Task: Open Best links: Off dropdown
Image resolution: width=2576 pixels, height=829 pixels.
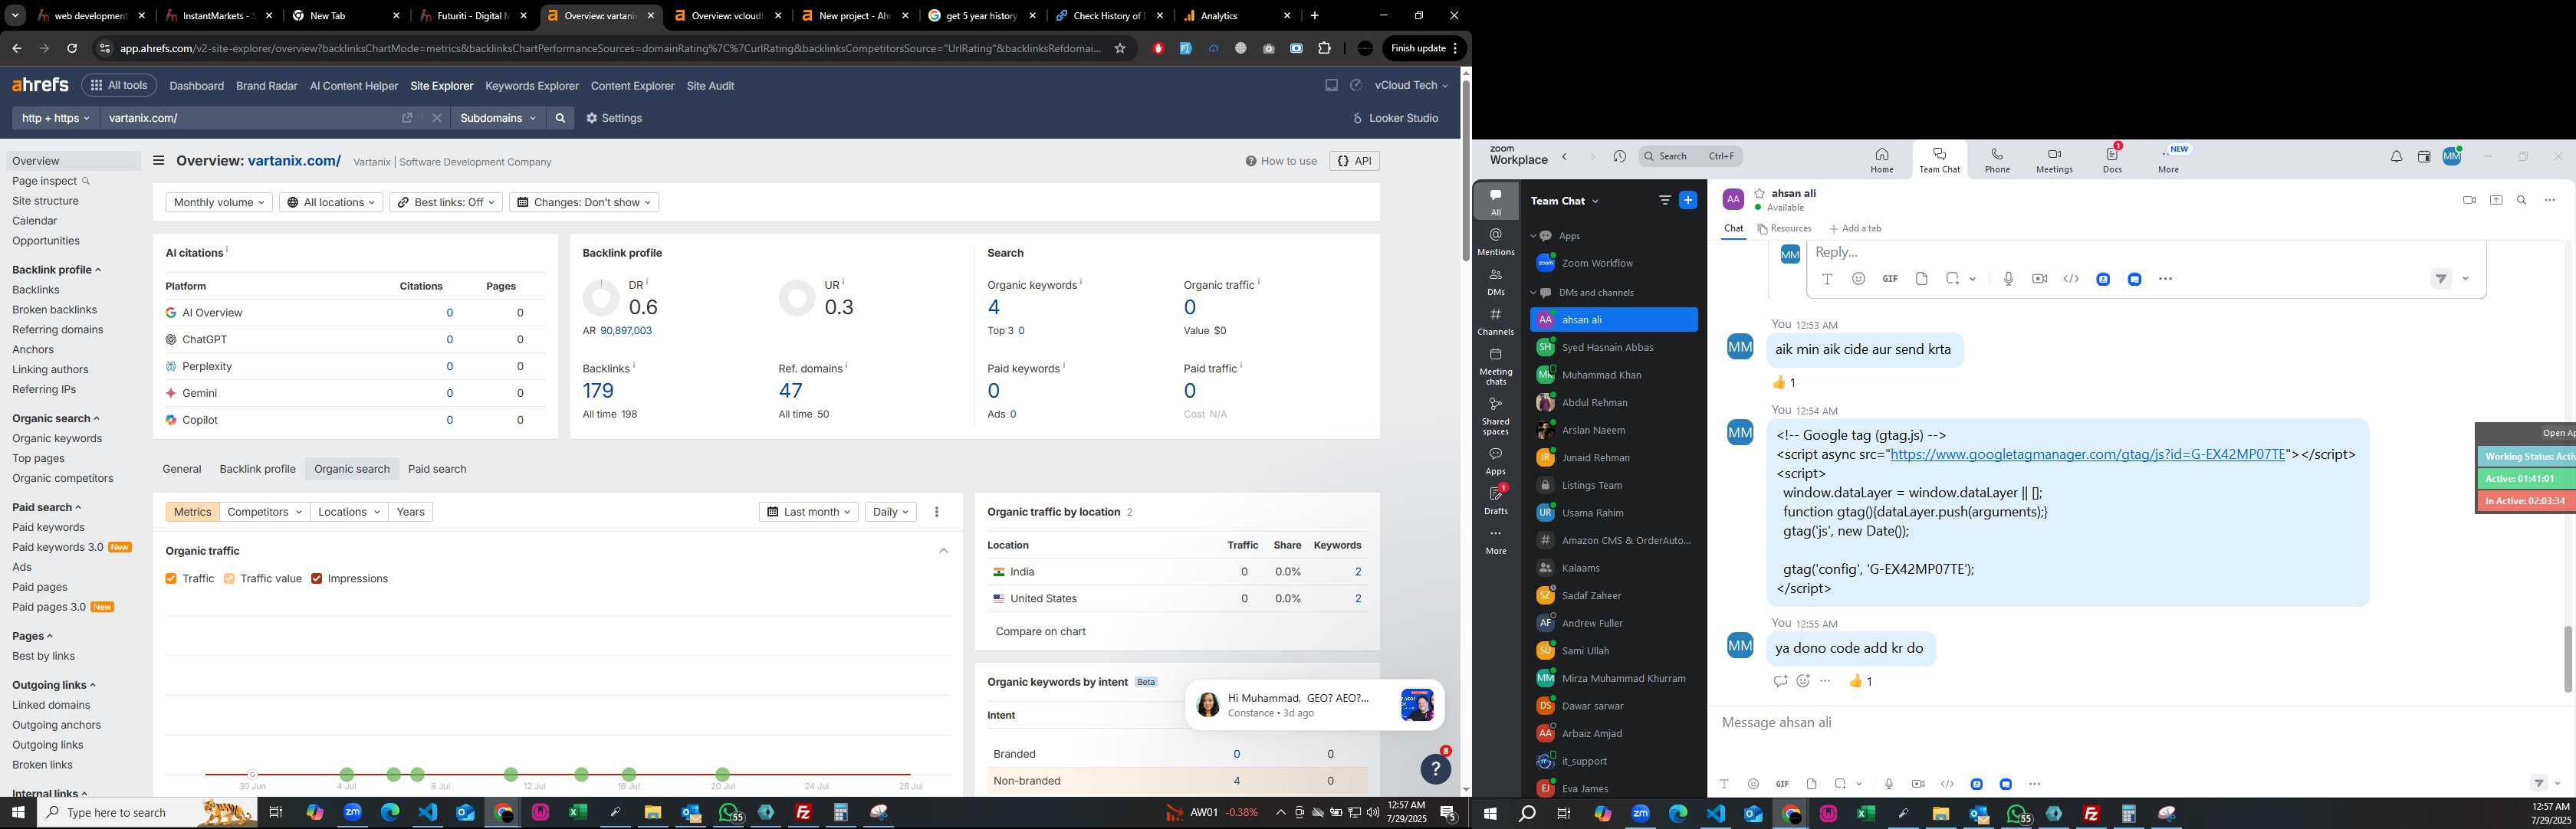Action: [446, 202]
